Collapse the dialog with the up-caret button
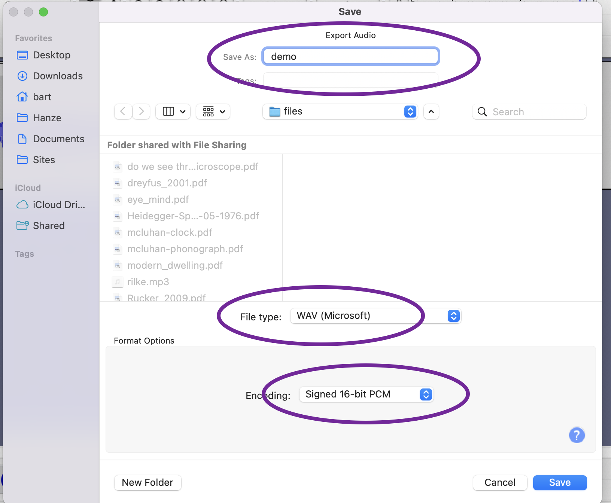 tap(431, 112)
